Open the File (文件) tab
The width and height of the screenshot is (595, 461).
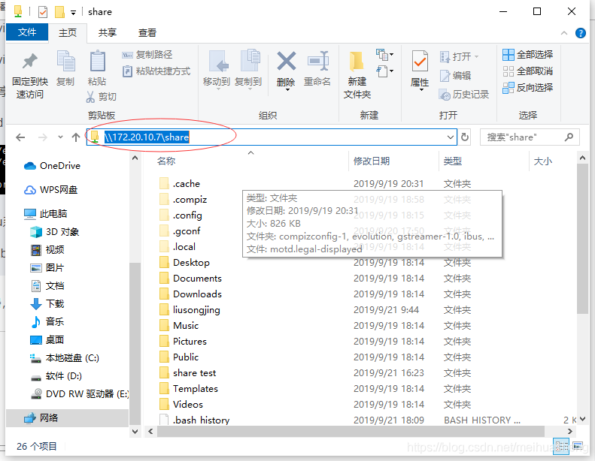click(x=27, y=32)
